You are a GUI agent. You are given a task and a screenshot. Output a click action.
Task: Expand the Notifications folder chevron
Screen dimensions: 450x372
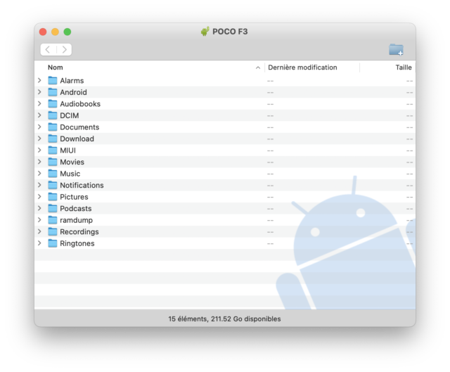pos(39,185)
